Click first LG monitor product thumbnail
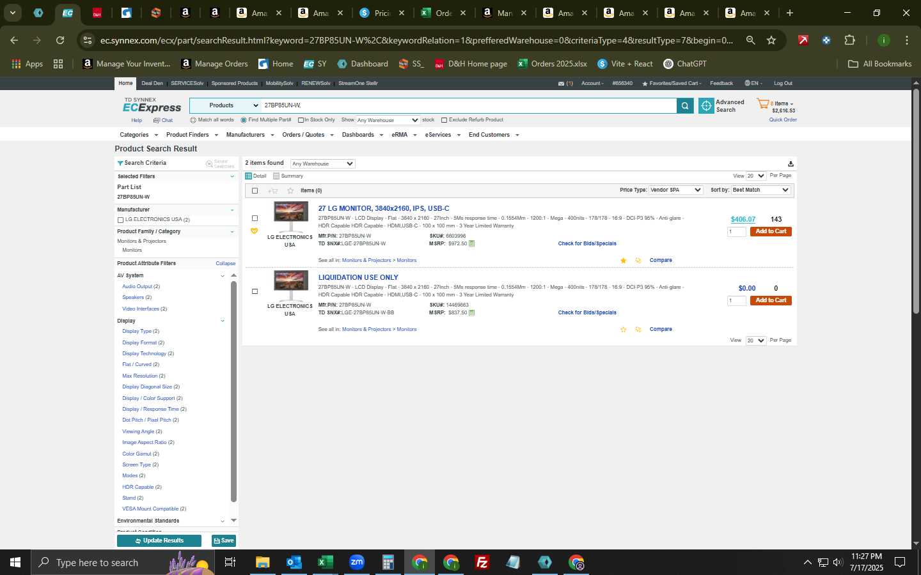The width and height of the screenshot is (921, 575). point(291,217)
